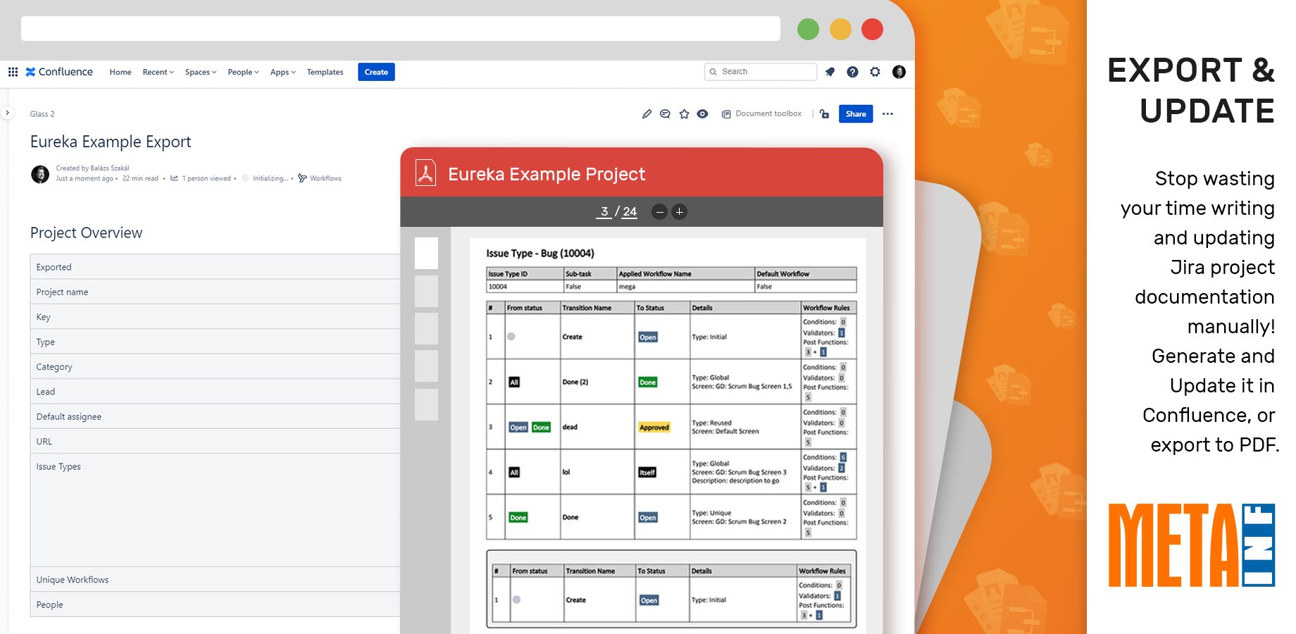The width and height of the screenshot is (1296, 634).
Task: Click the Create button
Action: click(x=376, y=72)
